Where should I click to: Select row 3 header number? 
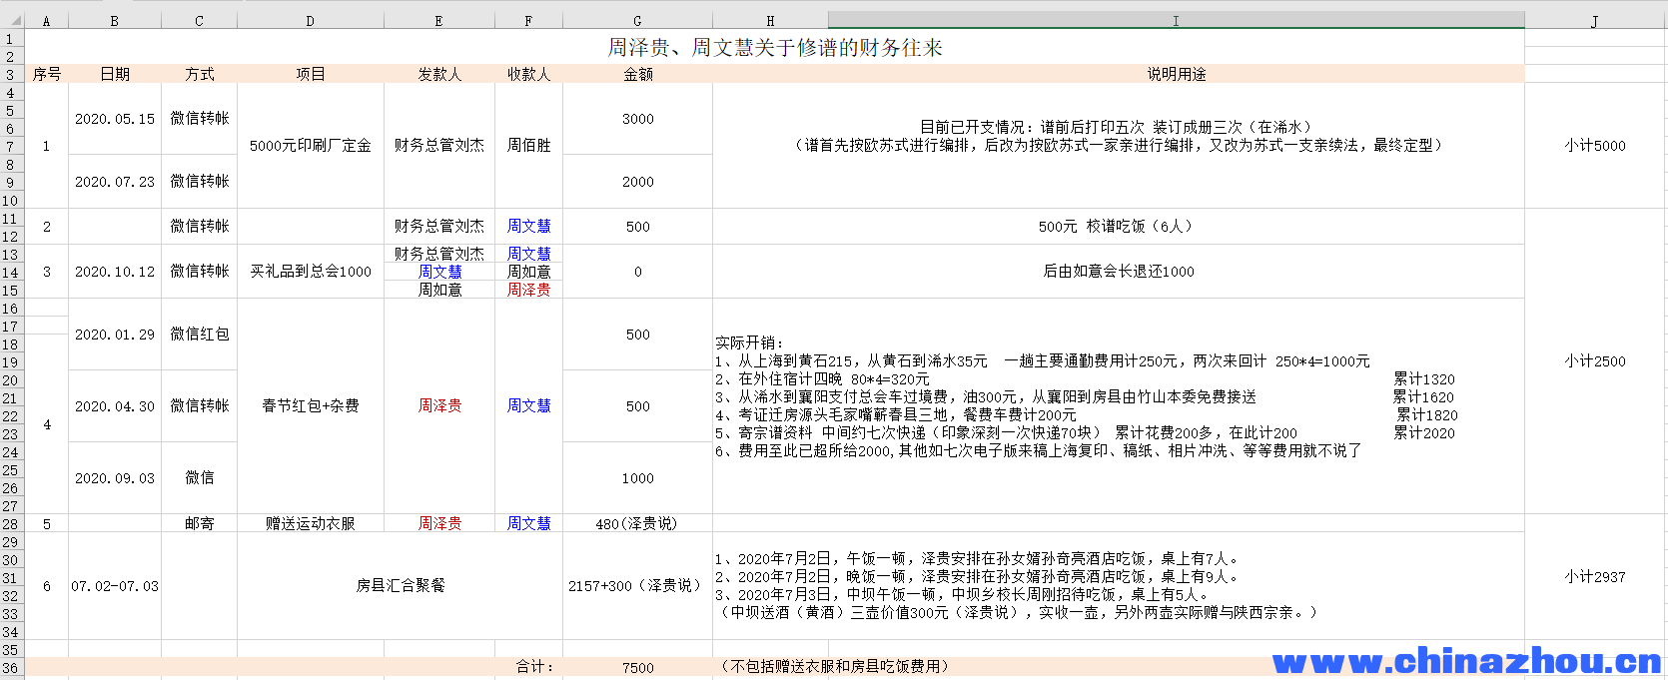point(11,74)
